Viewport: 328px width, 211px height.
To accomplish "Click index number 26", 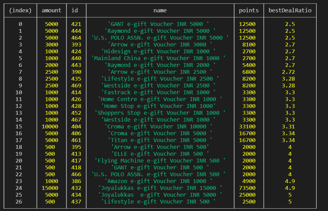I will (x=18, y=202).
